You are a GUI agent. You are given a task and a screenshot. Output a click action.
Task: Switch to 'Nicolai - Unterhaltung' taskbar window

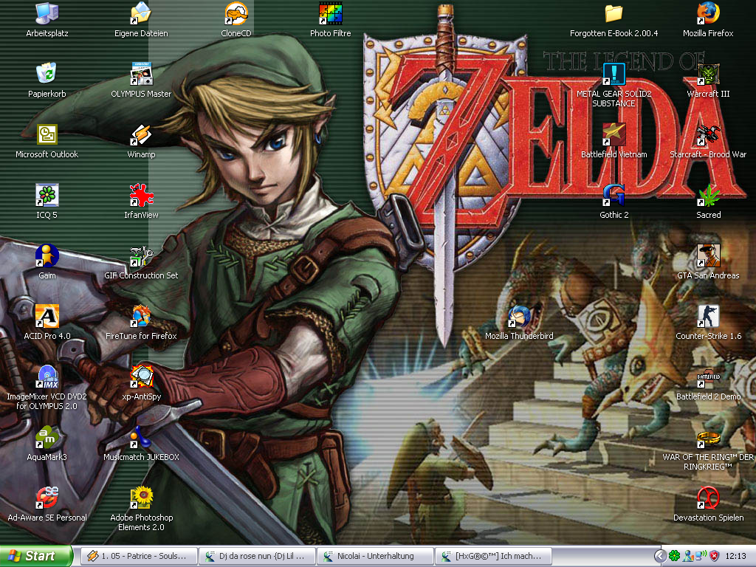pyautogui.click(x=375, y=556)
